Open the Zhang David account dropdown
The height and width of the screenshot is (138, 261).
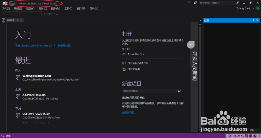tap(253, 8)
